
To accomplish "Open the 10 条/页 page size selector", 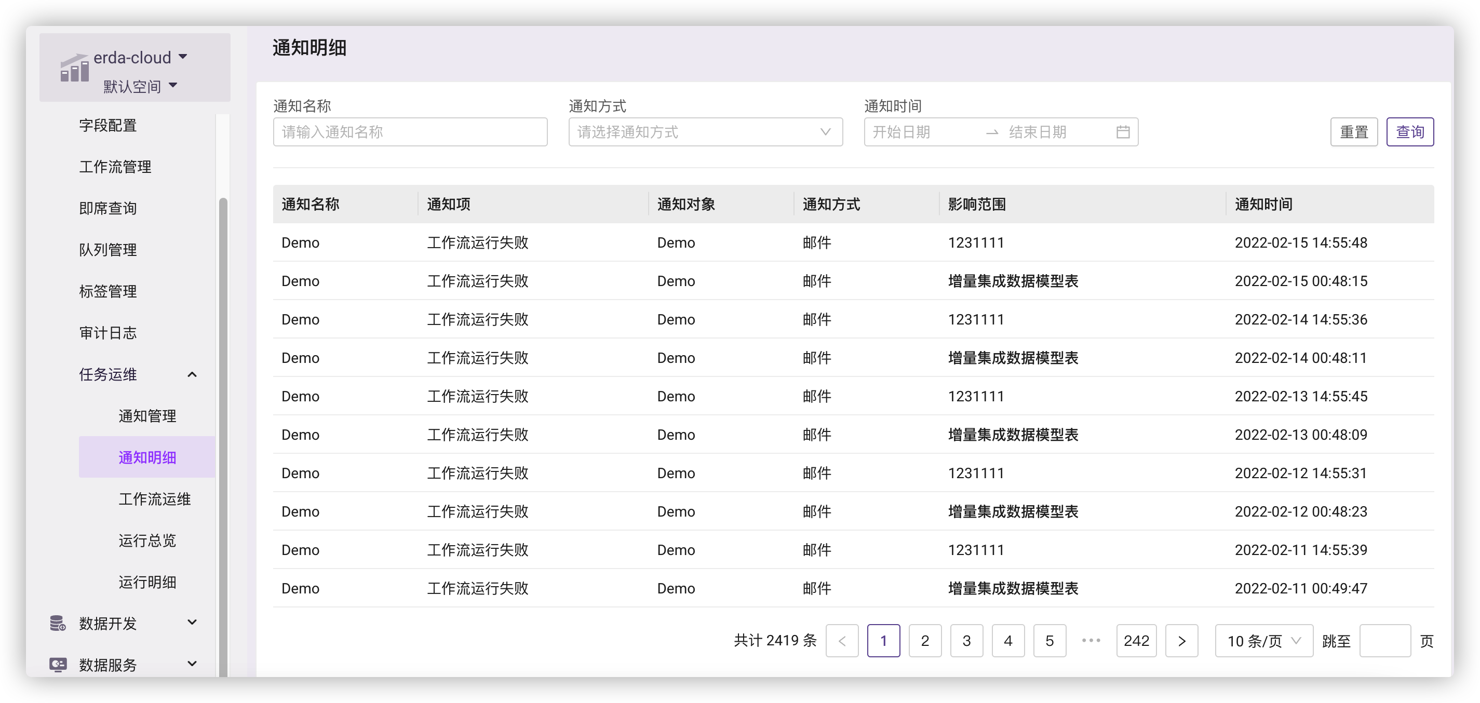I will point(1263,641).
